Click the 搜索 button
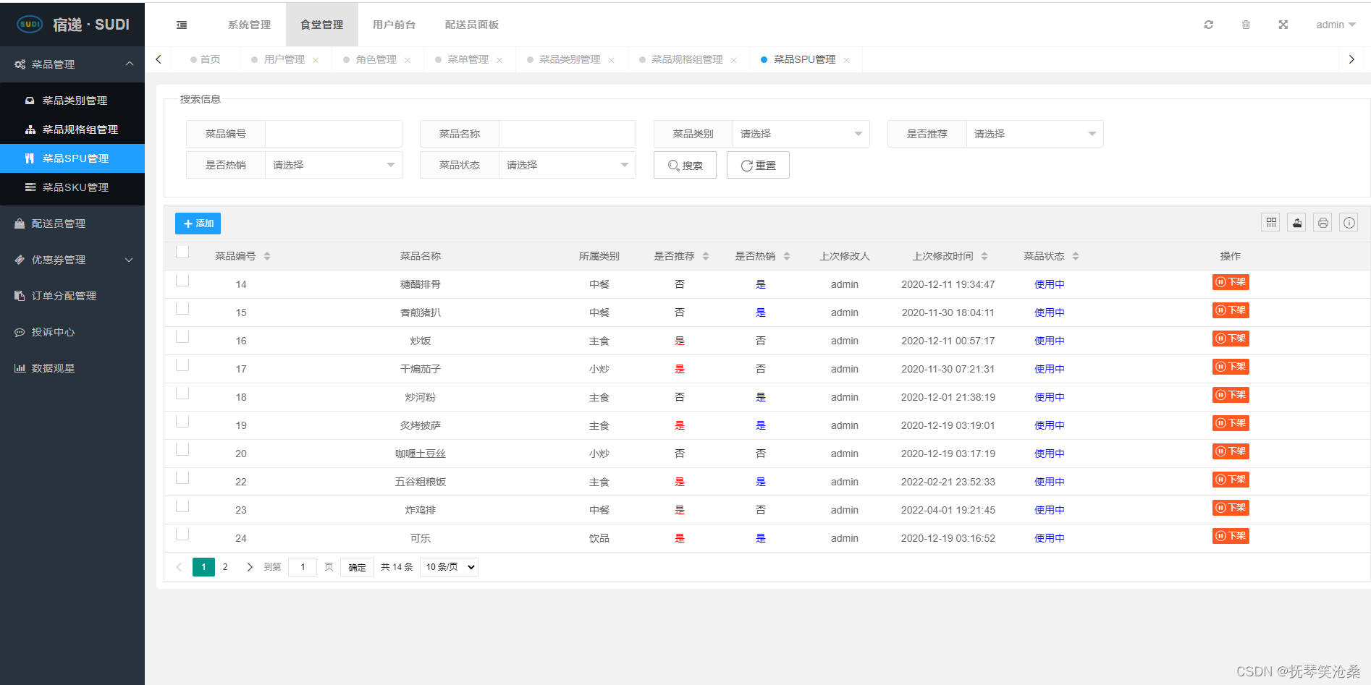 [x=685, y=165]
